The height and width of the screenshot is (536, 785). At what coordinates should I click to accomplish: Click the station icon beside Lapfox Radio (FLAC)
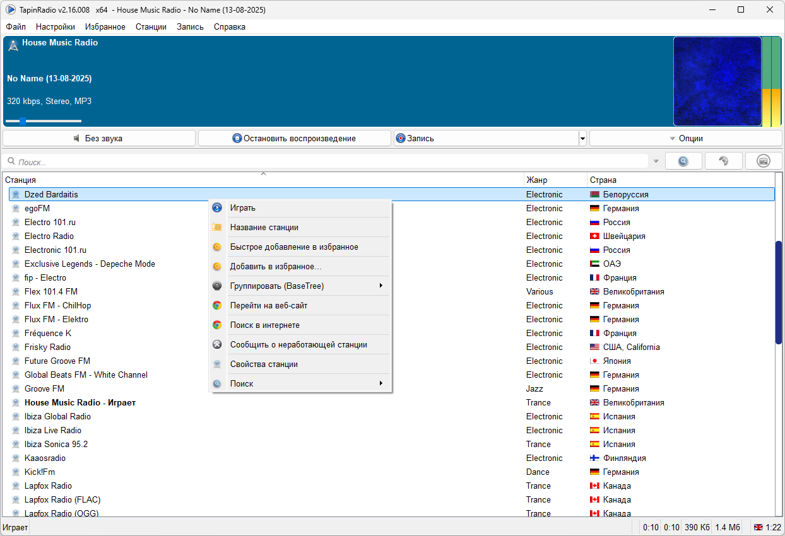point(16,499)
